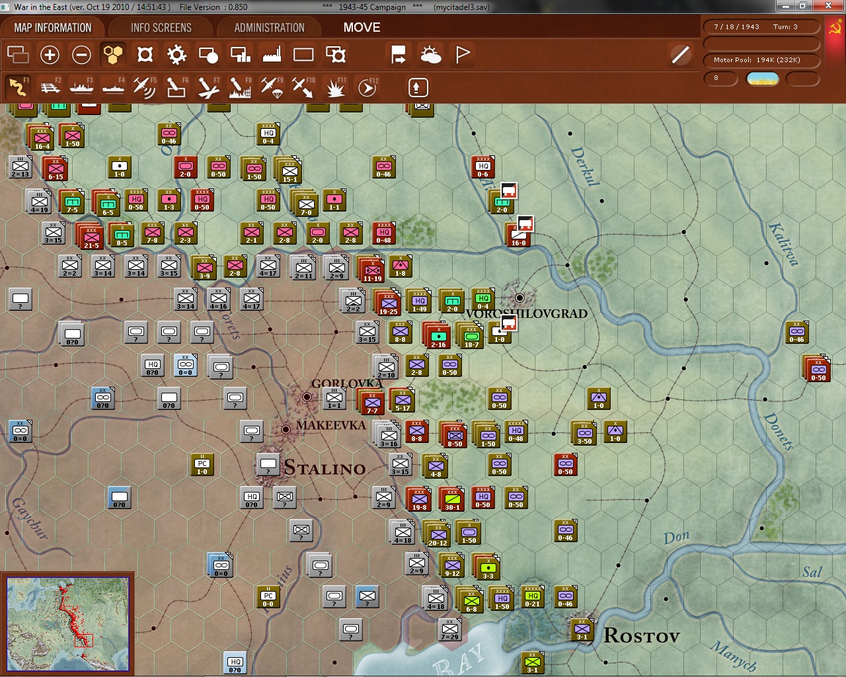Select the 19-25 unit stack
The width and height of the screenshot is (846, 677).
tap(388, 302)
